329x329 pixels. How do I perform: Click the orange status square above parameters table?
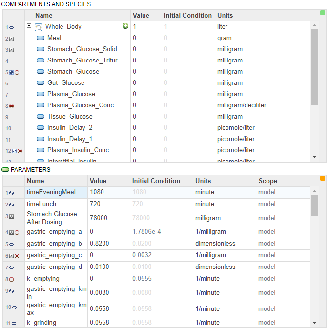[x=323, y=178]
